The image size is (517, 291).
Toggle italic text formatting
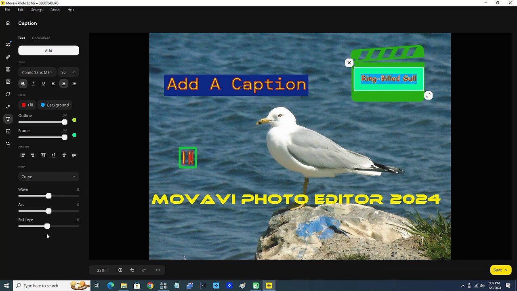tap(33, 84)
